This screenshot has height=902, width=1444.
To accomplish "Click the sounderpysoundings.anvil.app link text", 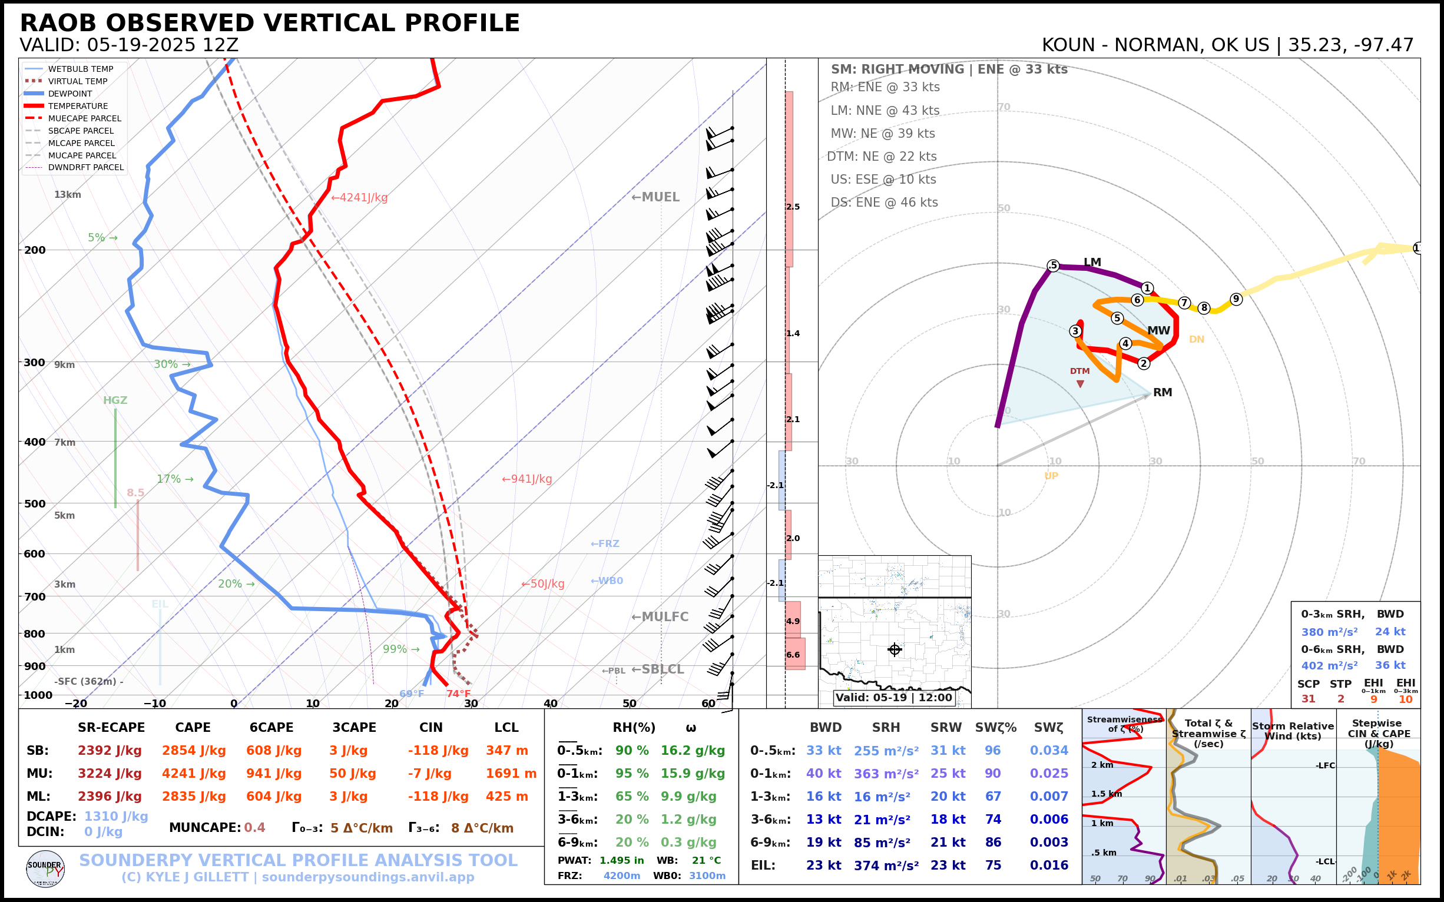I will pyautogui.click(x=367, y=877).
